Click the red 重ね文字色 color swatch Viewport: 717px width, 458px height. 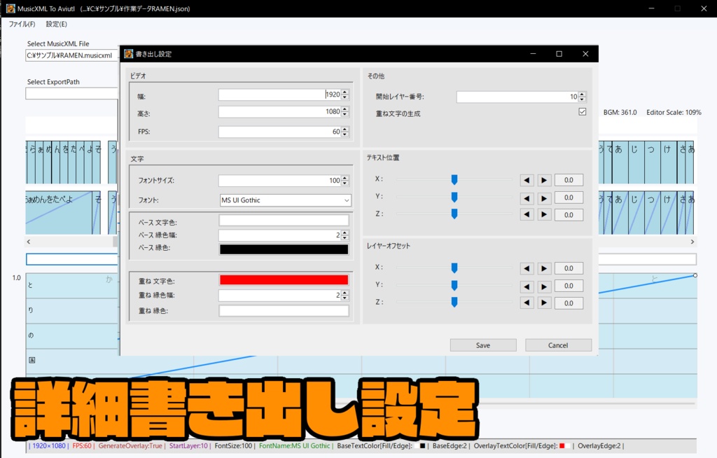(x=286, y=279)
